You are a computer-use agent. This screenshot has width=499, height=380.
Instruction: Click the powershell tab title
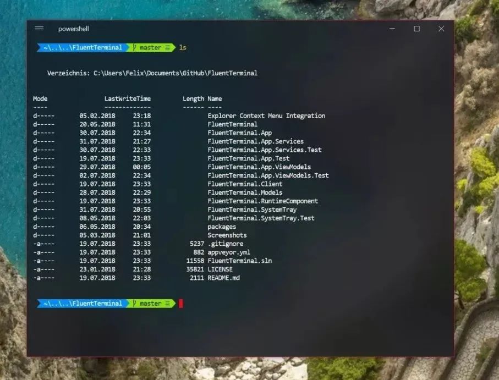point(74,29)
